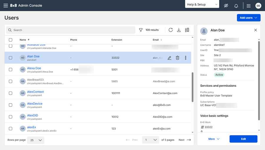
Task: Open the Rows per page dropdown
Action: [36, 140]
